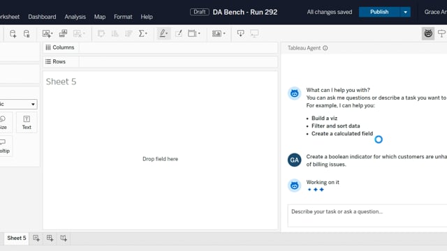Click the Text mark card button

[27, 123]
